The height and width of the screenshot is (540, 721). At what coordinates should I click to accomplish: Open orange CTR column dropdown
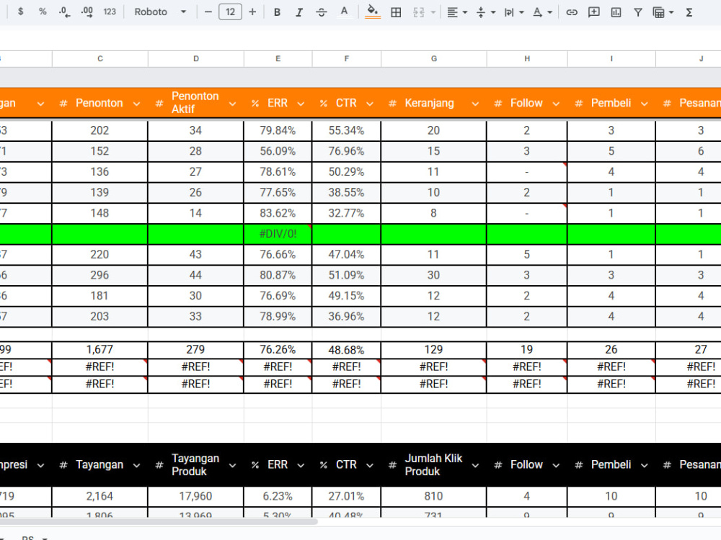pos(370,104)
